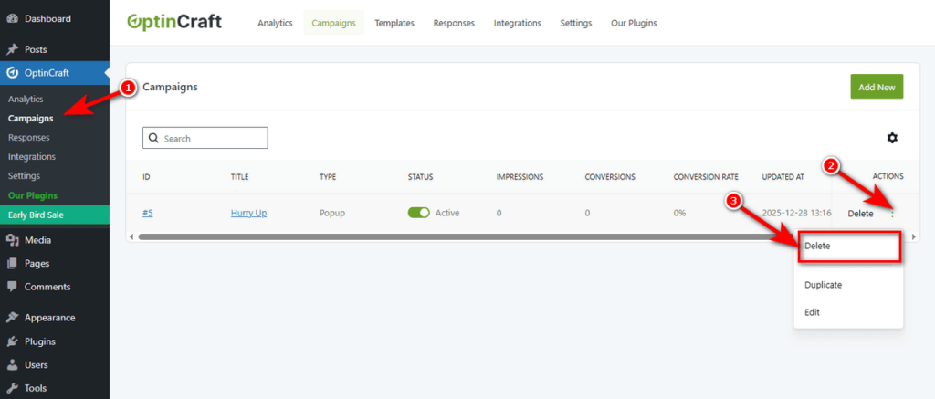Select Edit in the actions dropdown

[x=812, y=312]
